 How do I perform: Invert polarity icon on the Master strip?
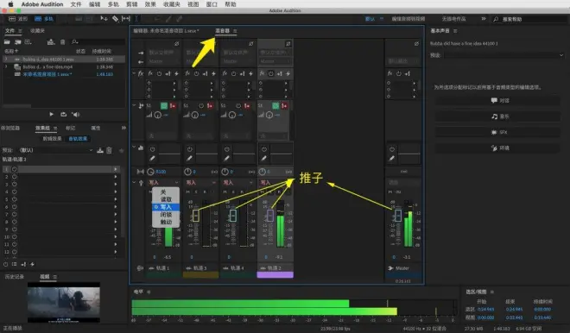click(416, 44)
